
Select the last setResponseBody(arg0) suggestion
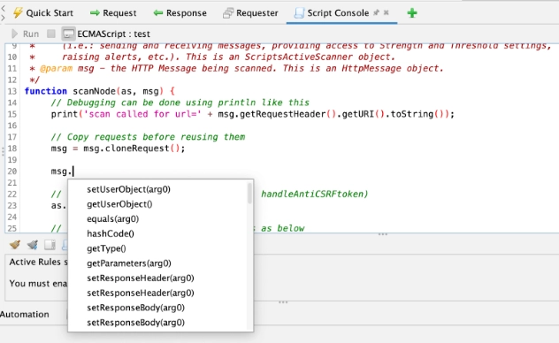[x=135, y=323]
